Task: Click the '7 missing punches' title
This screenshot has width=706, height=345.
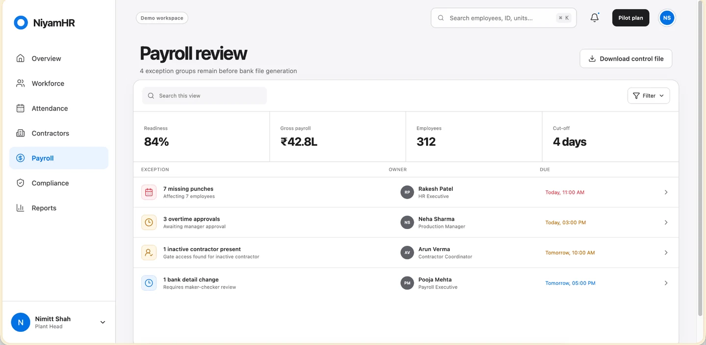Action: click(188, 189)
